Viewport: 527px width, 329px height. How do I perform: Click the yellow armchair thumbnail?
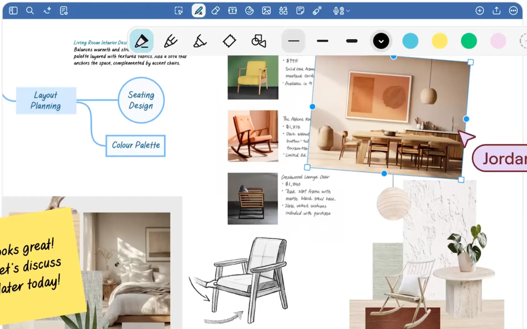[253, 77]
